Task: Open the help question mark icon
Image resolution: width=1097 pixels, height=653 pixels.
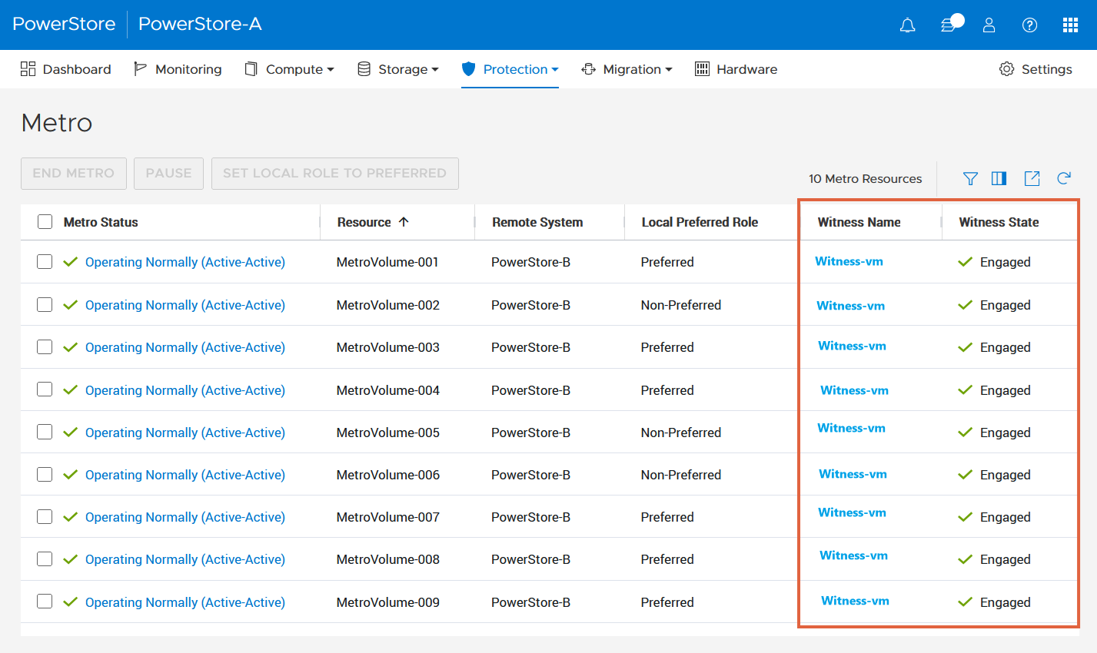Action: click(1029, 25)
